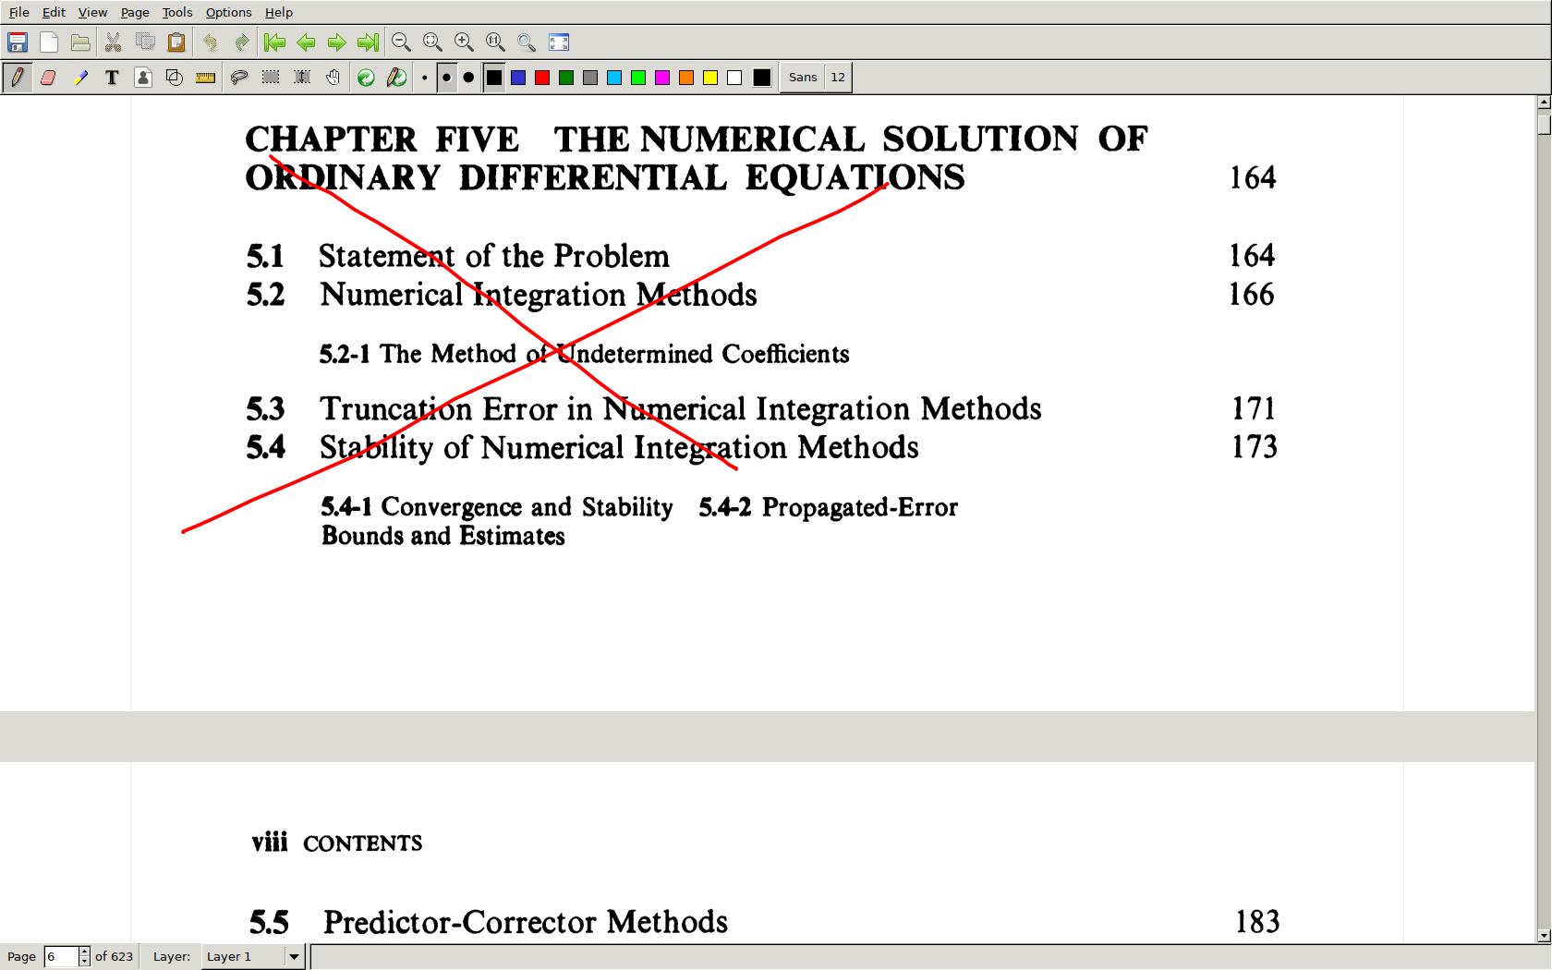Open the Tools menu
This screenshot has width=1552, height=970.
tap(176, 12)
